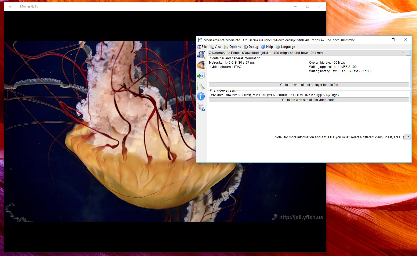
Task: Open the File menu
Action: tap(202, 47)
